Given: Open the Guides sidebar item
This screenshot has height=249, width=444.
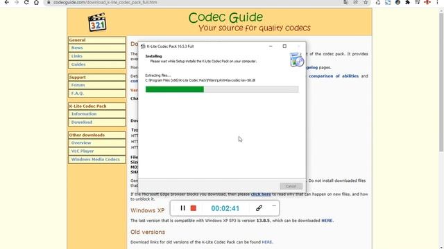Looking at the screenshot, I should click(x=97, y=64).
